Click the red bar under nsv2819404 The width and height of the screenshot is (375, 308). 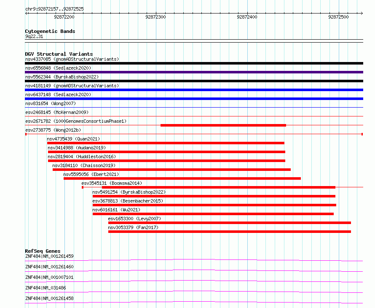coord(167,161)
